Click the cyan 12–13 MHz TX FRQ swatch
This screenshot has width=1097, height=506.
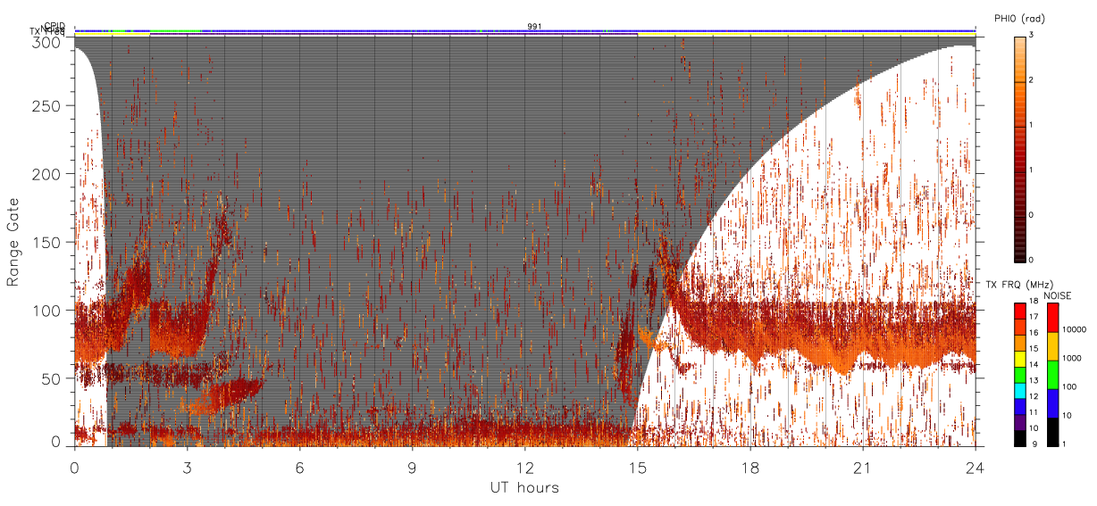point(1020,390)
